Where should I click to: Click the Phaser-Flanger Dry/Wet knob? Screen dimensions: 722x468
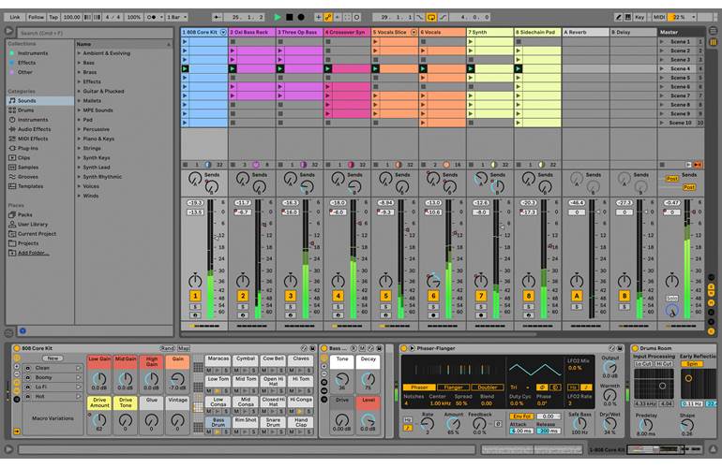pyautogui.click(x=609, y=424)
